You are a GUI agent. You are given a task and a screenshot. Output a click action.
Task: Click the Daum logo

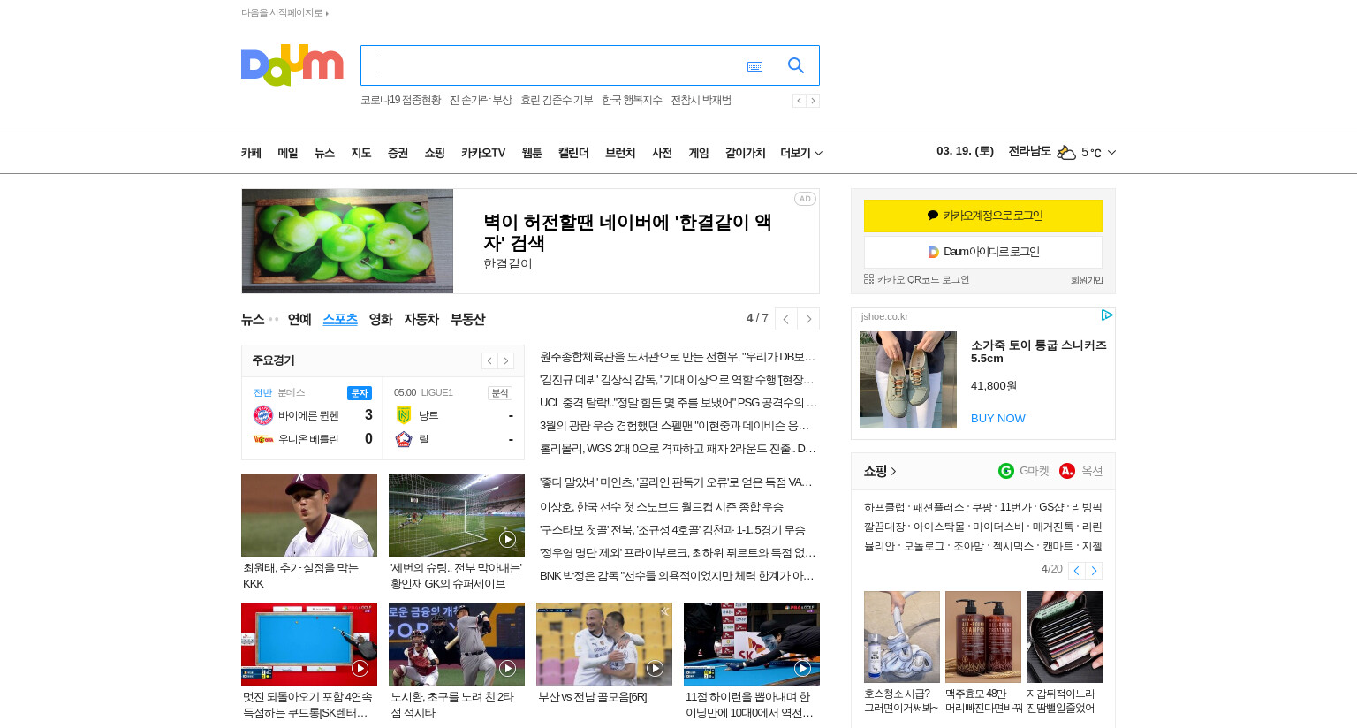point(292,64)
